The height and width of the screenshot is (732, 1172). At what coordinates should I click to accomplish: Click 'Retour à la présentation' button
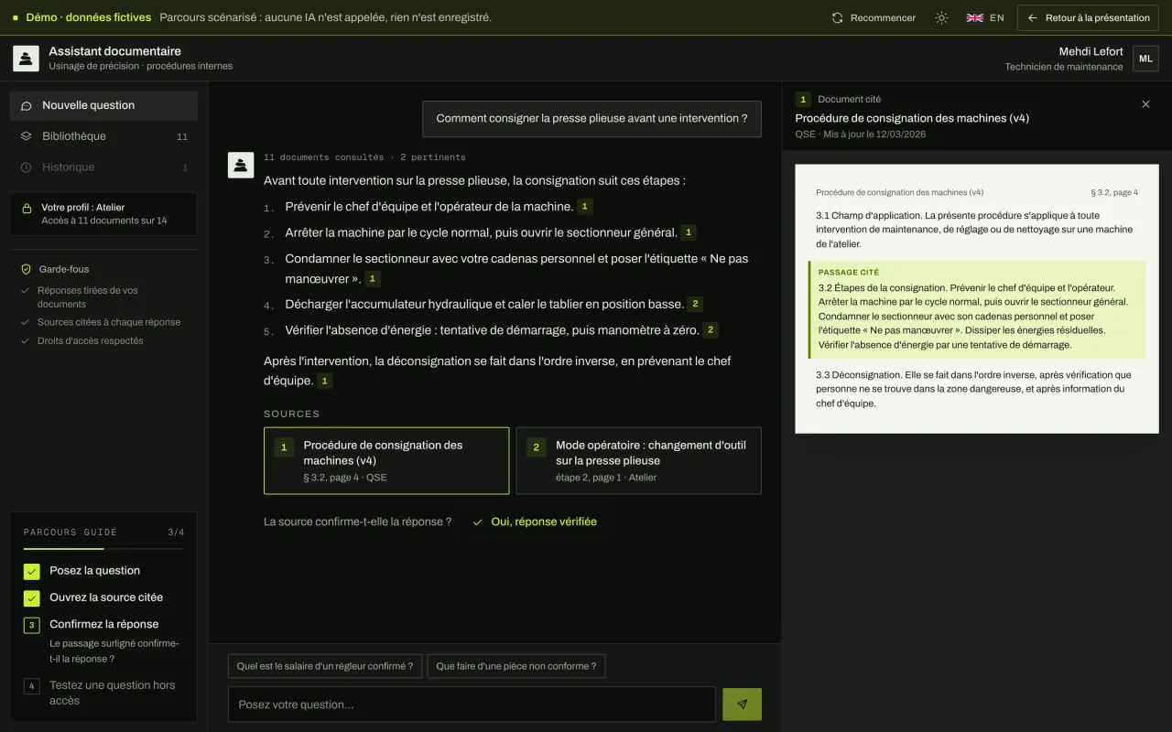point(1088,17)
